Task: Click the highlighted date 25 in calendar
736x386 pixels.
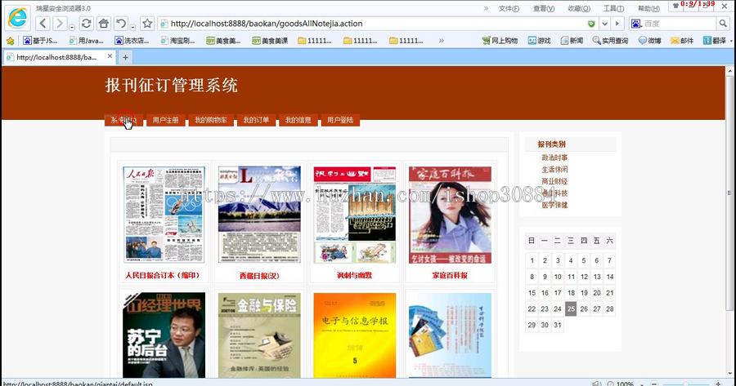Action: tap(571, 308)
